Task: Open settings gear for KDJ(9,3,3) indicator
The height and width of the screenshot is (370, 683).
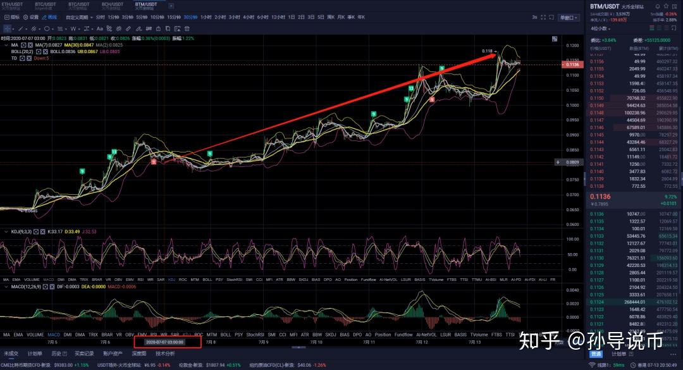Action: [35, 231]
